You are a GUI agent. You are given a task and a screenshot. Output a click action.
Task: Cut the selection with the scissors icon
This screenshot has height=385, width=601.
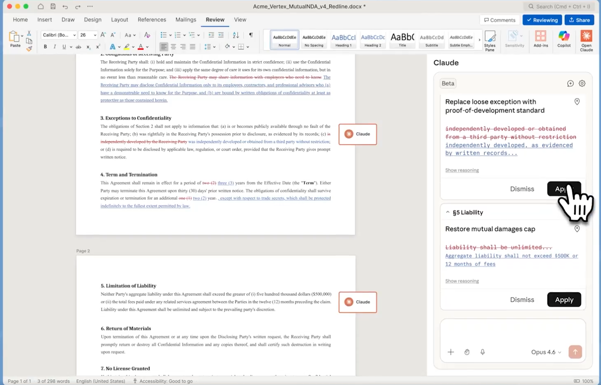click(x=29, y=33)
